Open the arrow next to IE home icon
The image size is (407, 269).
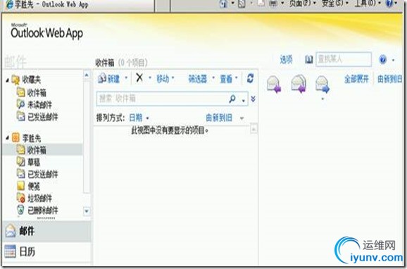232,4
